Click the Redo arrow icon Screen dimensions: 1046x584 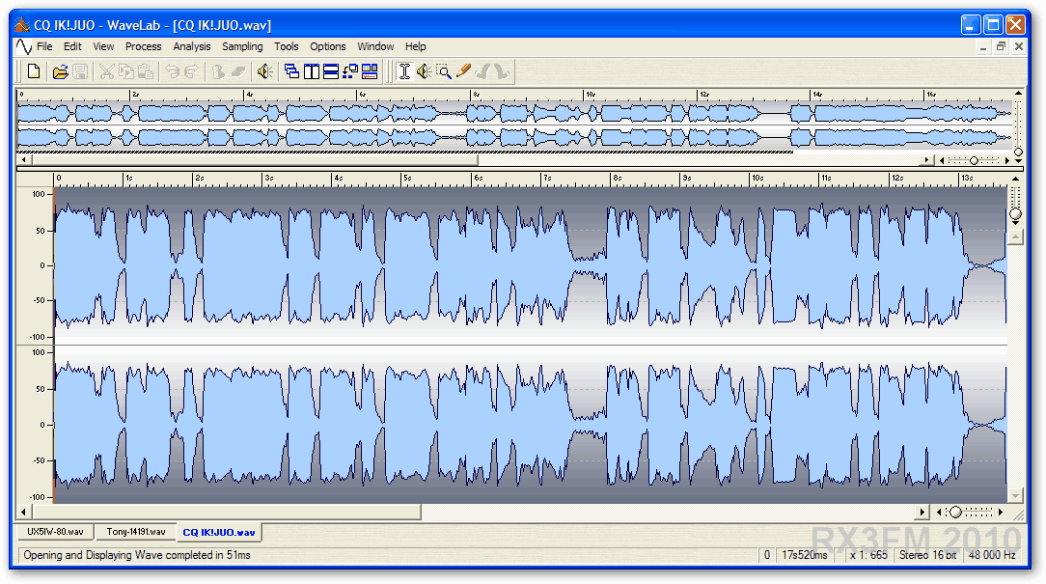[x=191, y=71]
